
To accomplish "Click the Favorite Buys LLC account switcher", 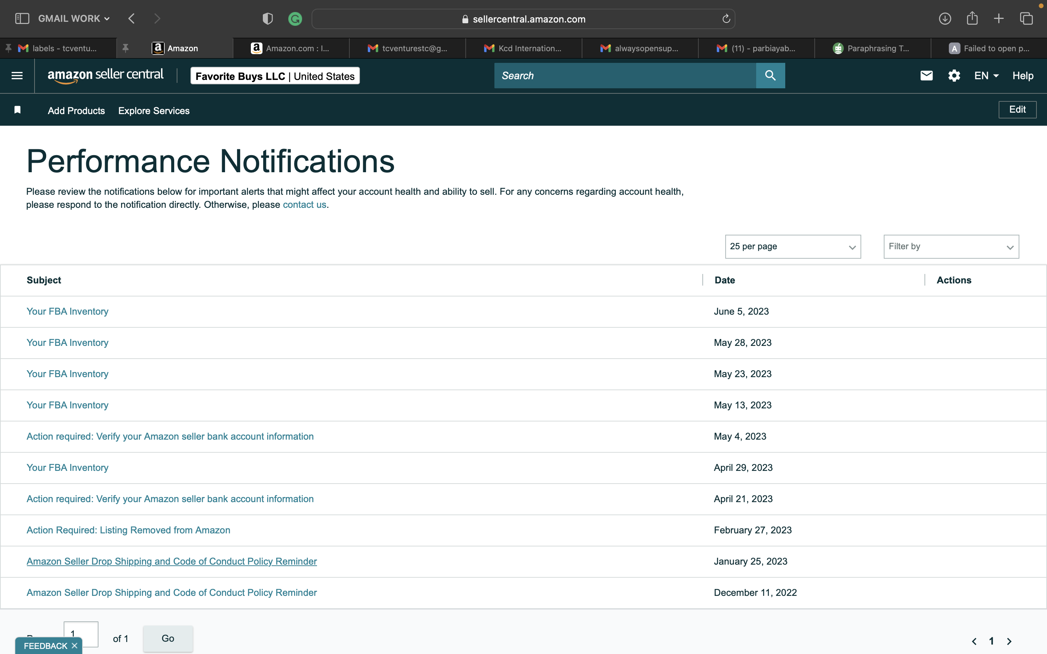I will 275,76.
